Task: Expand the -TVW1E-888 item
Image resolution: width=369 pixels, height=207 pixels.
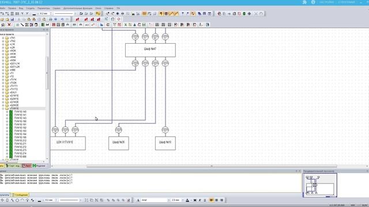Action: click(7, 156)
